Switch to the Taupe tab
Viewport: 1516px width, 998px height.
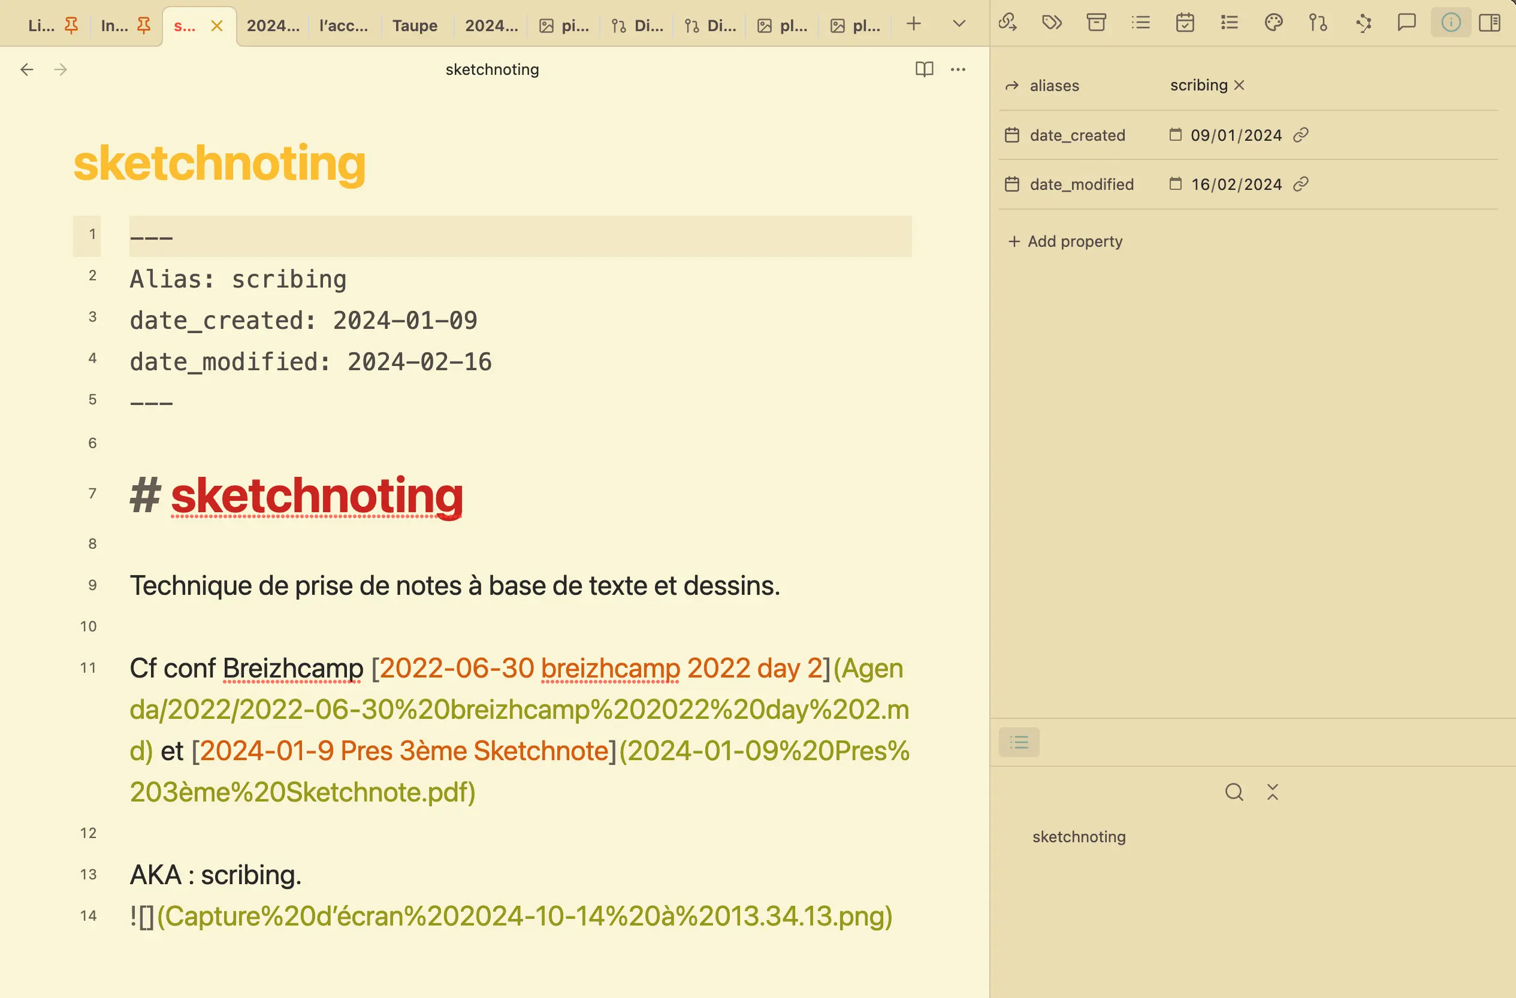tap(415, 26)
